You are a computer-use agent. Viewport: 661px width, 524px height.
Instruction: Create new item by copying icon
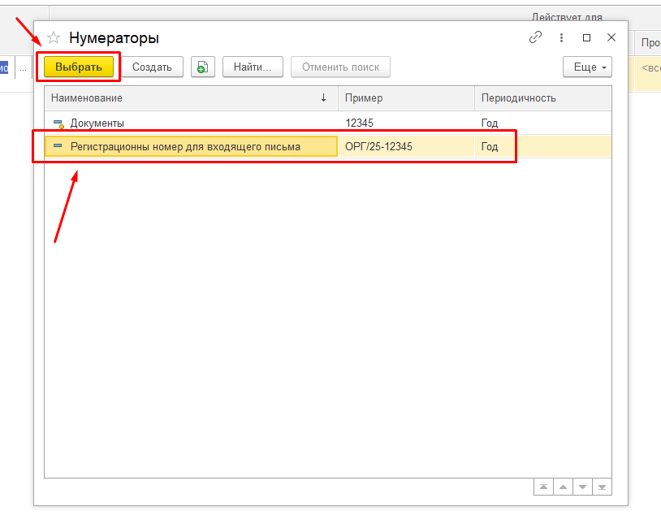203,67
